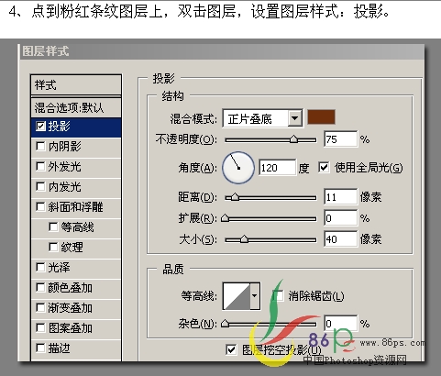Uncheck the 投影 drop shadow checkbox

tap(40, 126)
